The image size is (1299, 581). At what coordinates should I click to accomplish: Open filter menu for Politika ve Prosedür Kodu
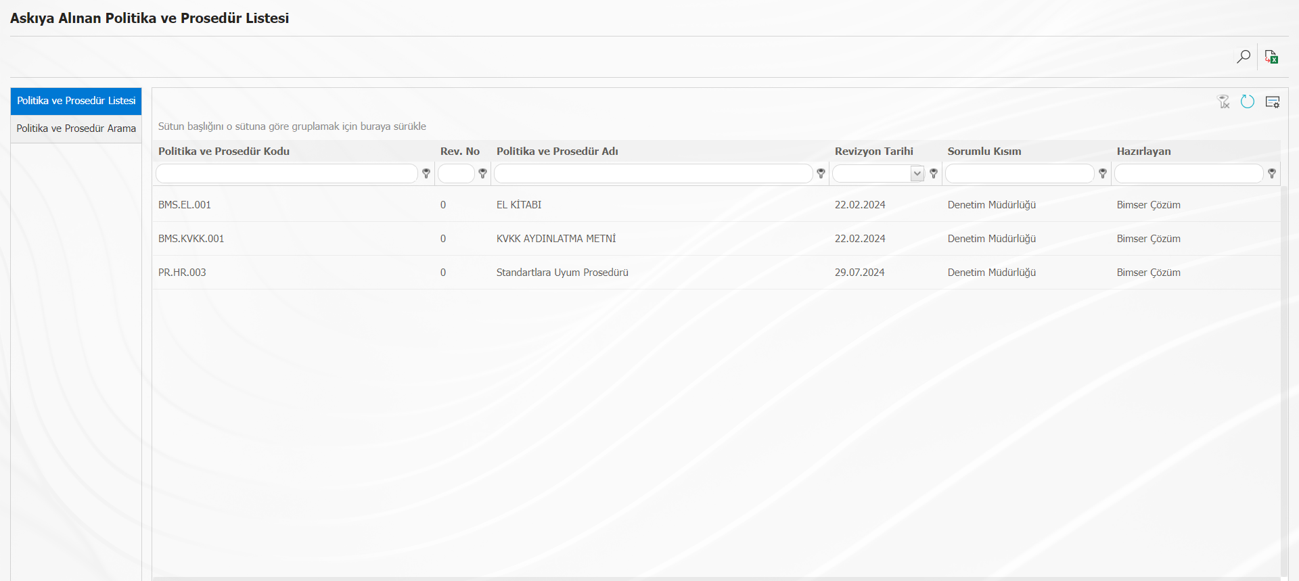pyautogui.click(x=426, y=174)
